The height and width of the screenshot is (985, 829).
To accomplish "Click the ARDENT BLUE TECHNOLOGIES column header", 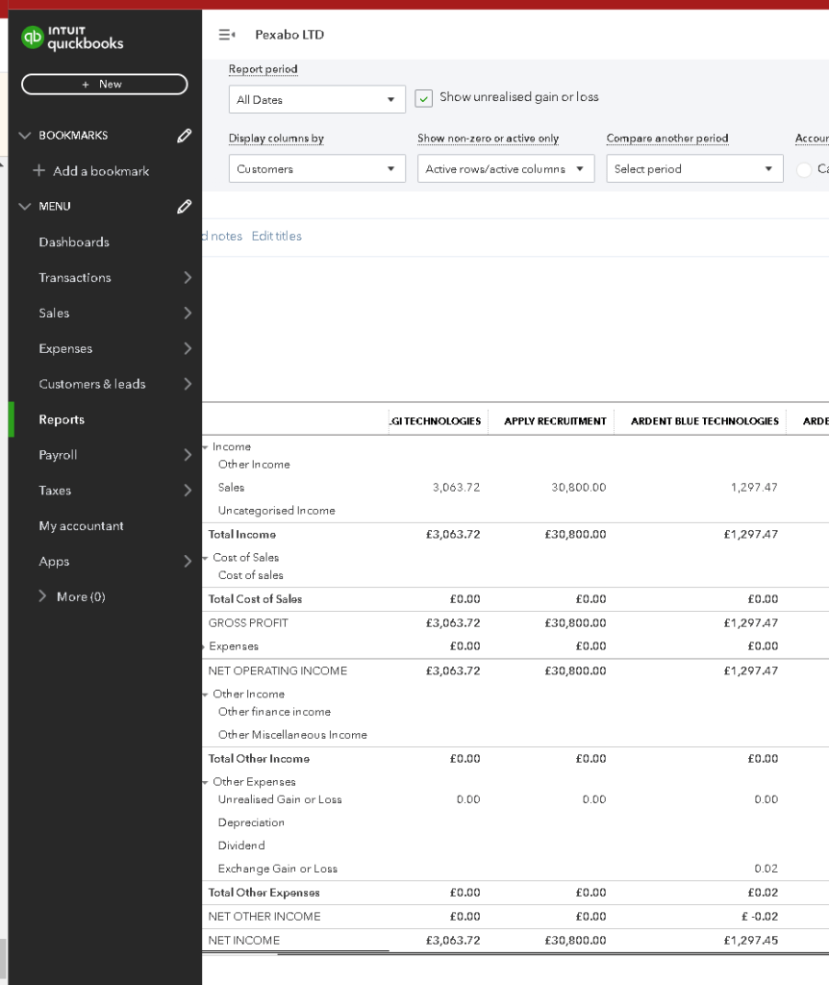I will tap(705, 421).
